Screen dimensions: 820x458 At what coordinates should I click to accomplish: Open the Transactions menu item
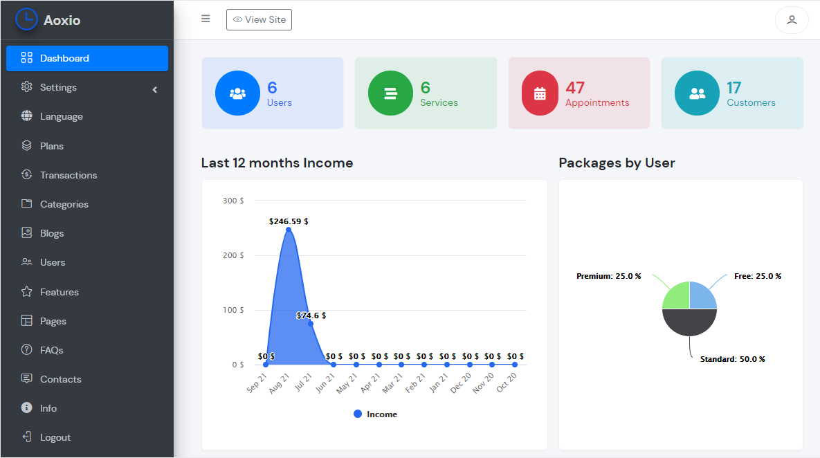[86, 175]
